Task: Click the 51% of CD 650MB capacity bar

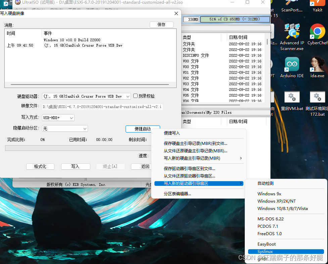Action: click(235, 19)
